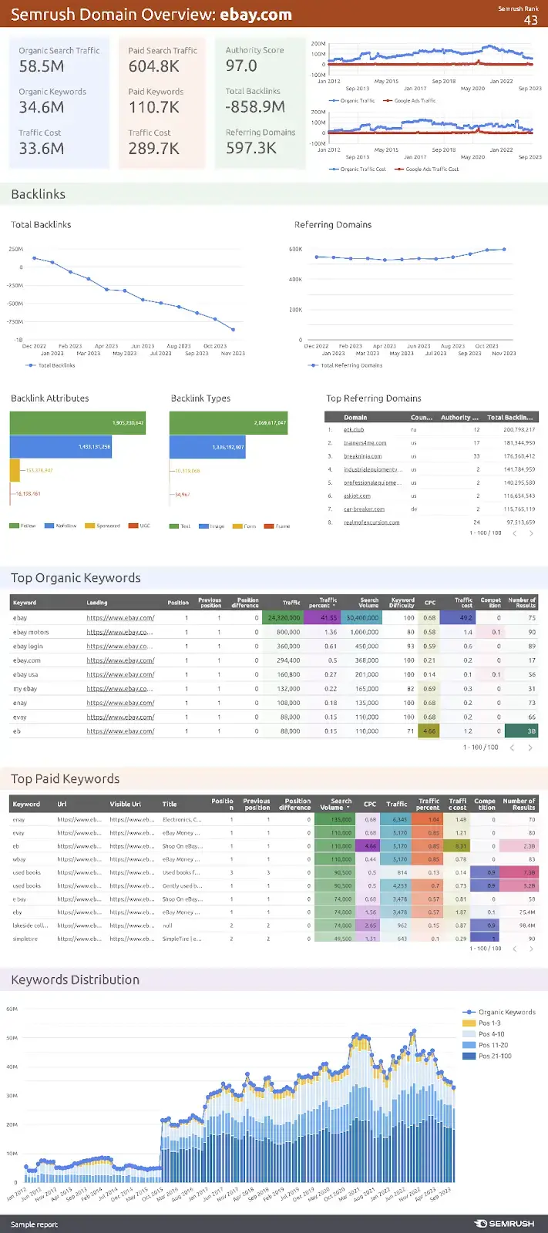548x1233 pixels.
Task: Click Visible Url header in paid keywords
Action: click(125, 804)
